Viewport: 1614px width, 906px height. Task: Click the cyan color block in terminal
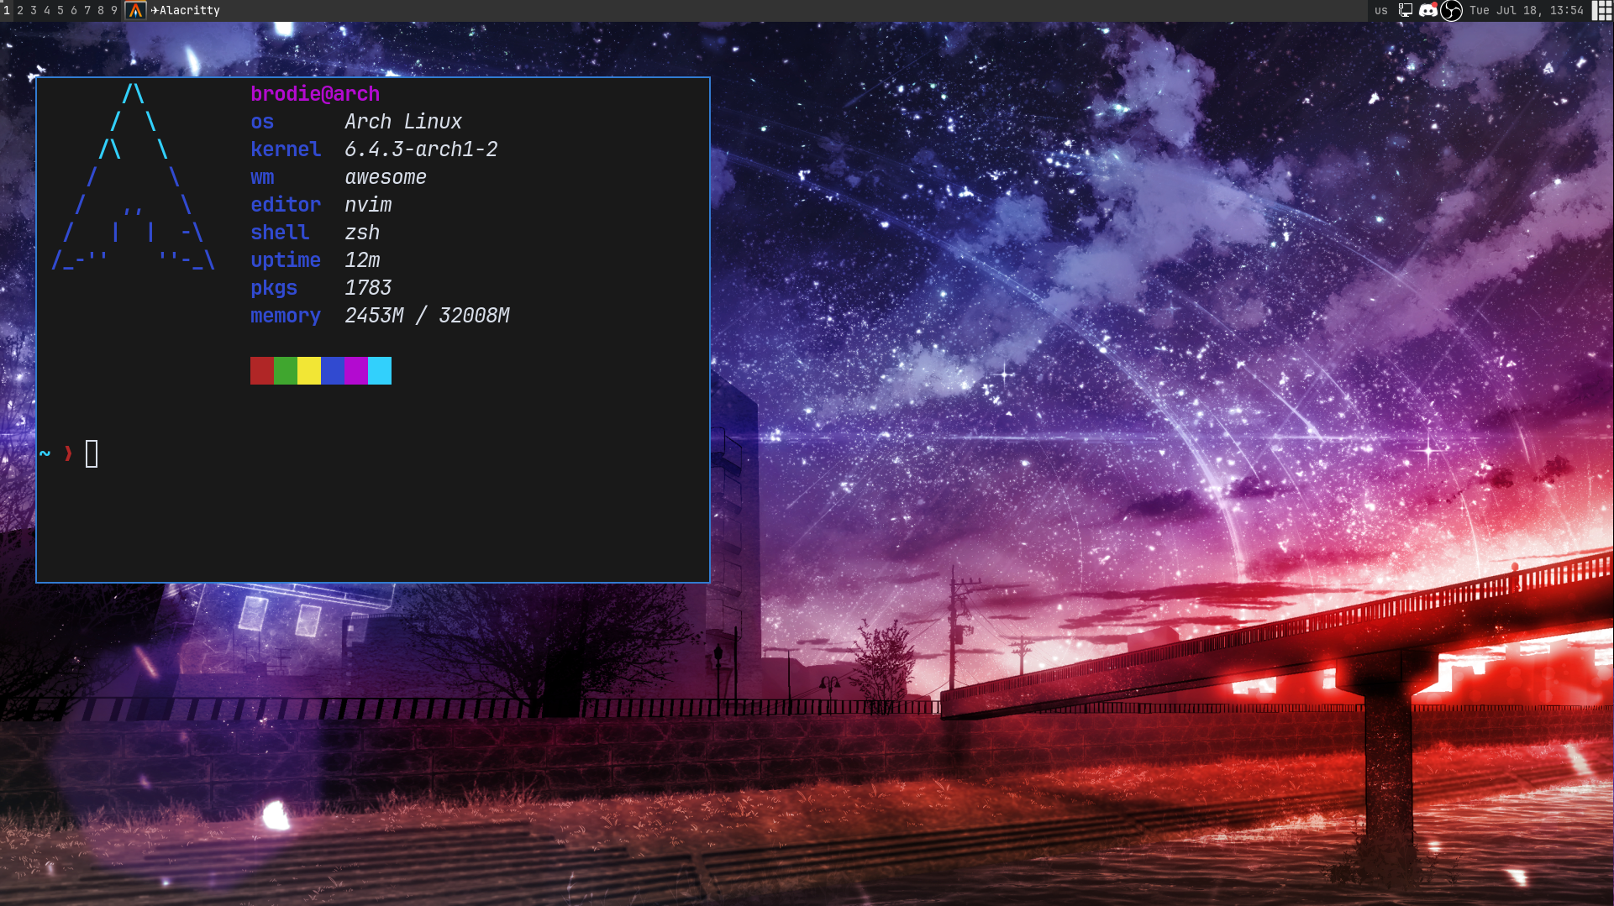click(x=380, y=370)
